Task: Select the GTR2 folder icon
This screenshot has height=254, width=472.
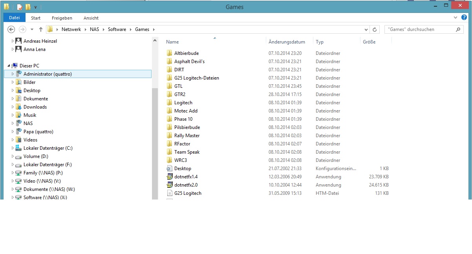Action: (169, 94)
